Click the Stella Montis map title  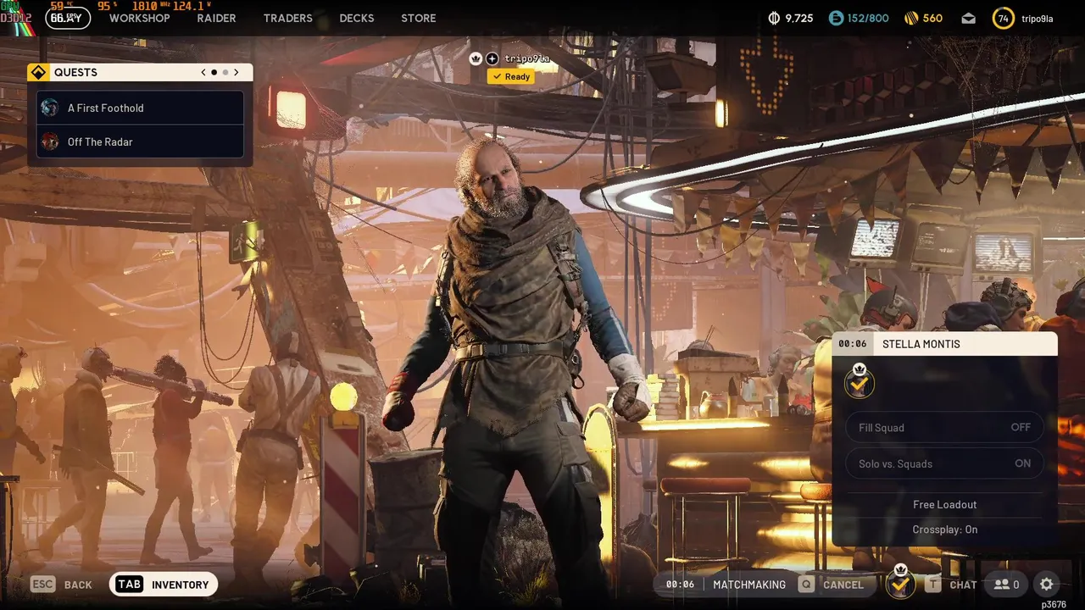click(x=921, y=344)
